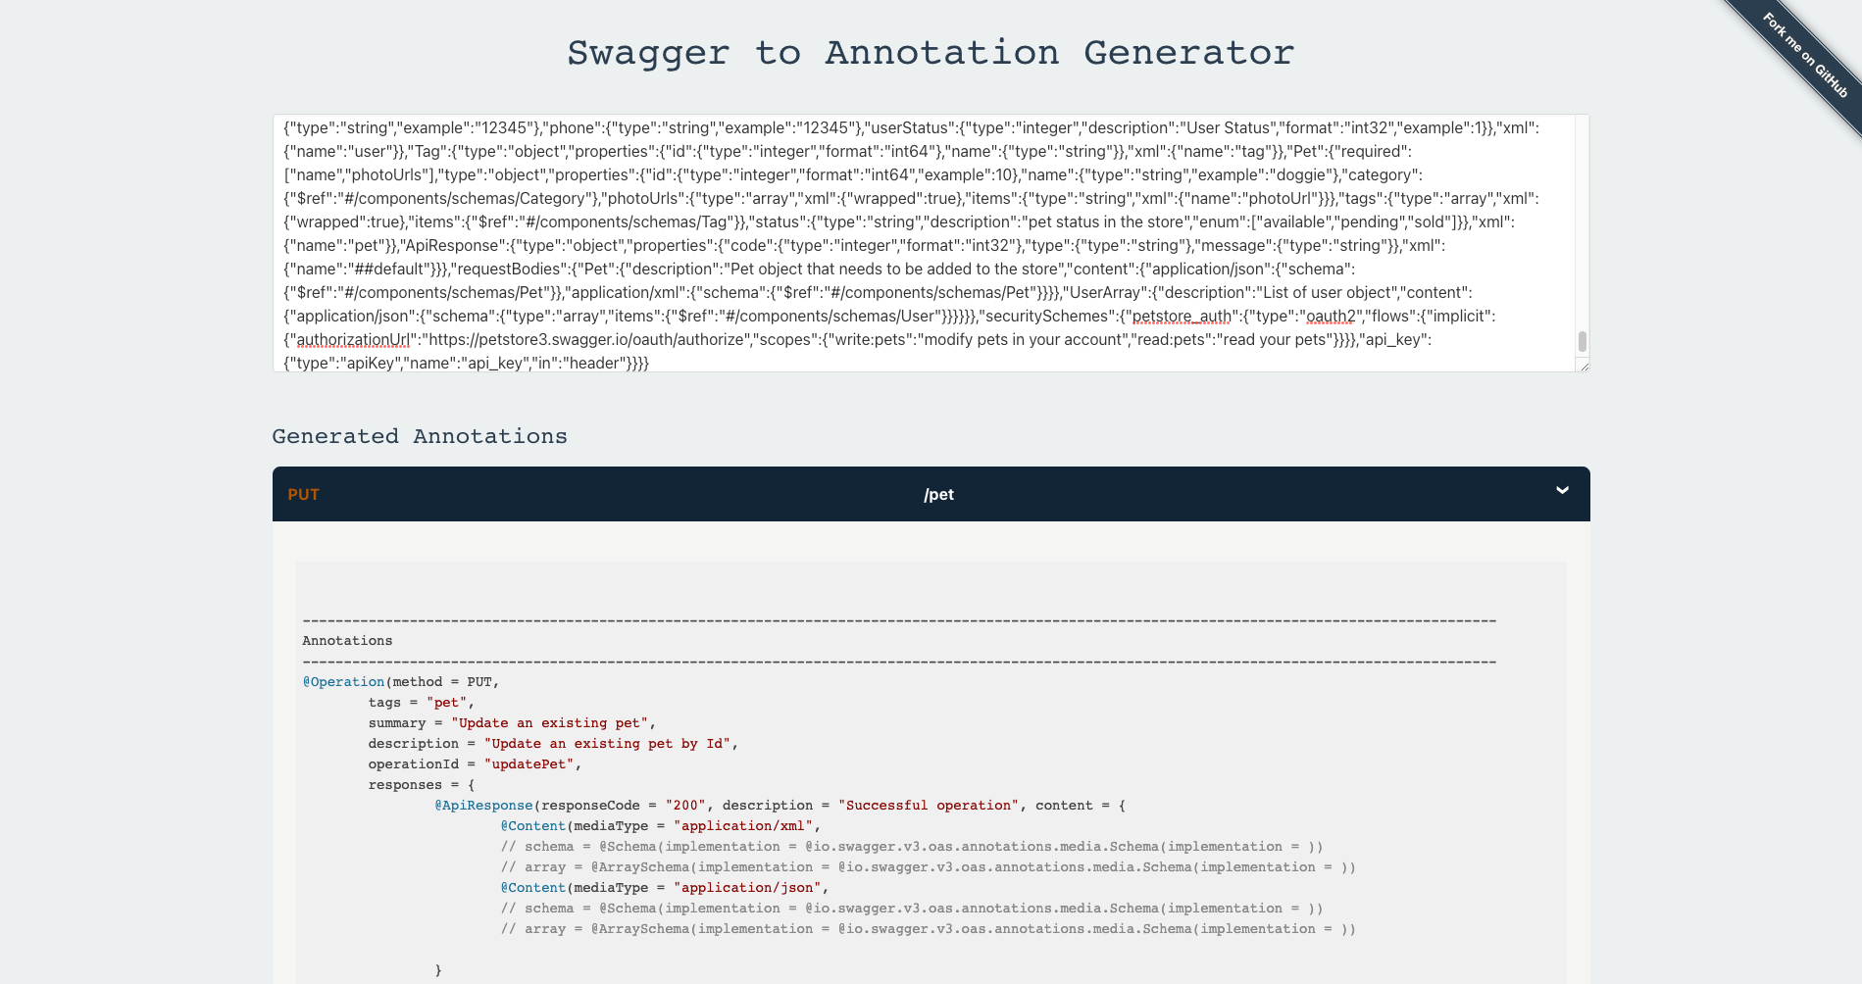The width and height of the screenshot is (1862, 984).
Task: Open the Fork me on GitHub ribbon
Action: (x=1804, y=56)
